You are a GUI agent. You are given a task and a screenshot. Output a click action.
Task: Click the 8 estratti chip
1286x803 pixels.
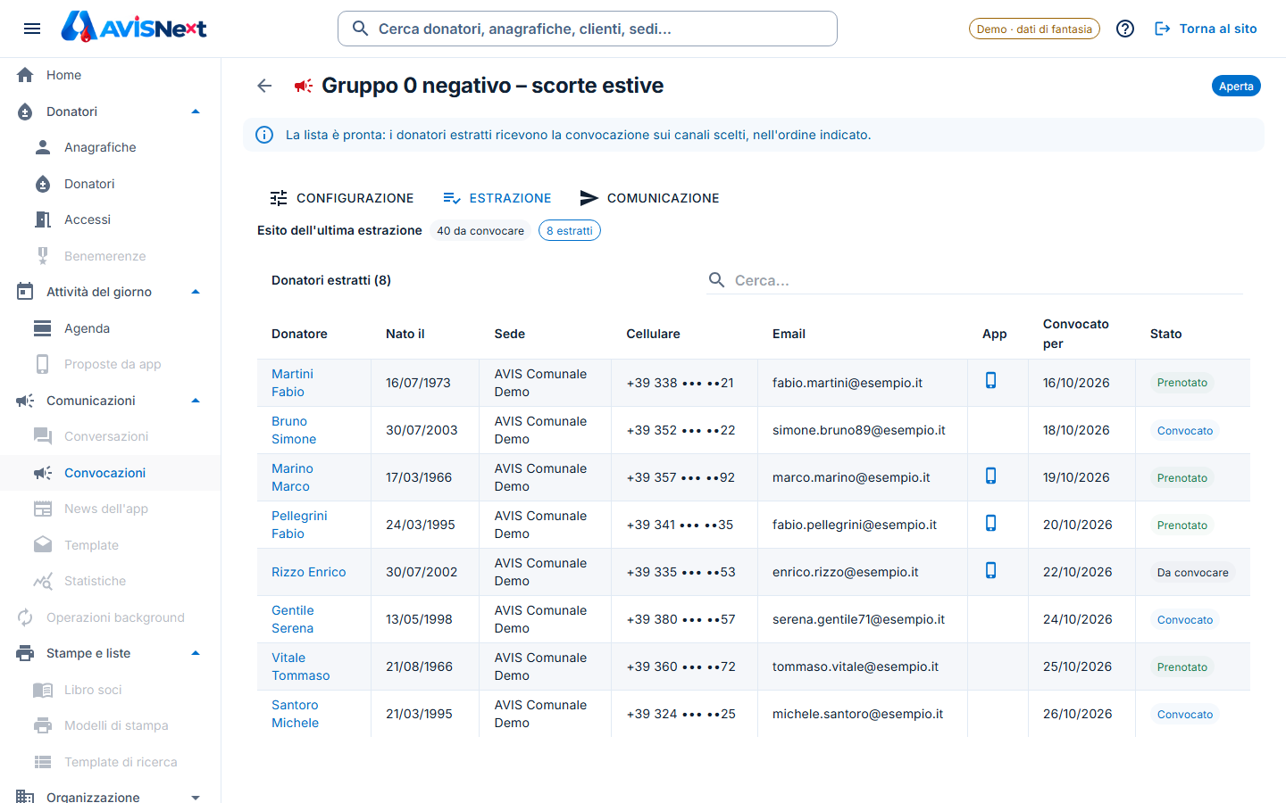tap(570, 230)
